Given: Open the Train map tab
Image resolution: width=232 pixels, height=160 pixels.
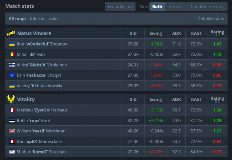Looking at the screenshot, I should tap(53, 19).
